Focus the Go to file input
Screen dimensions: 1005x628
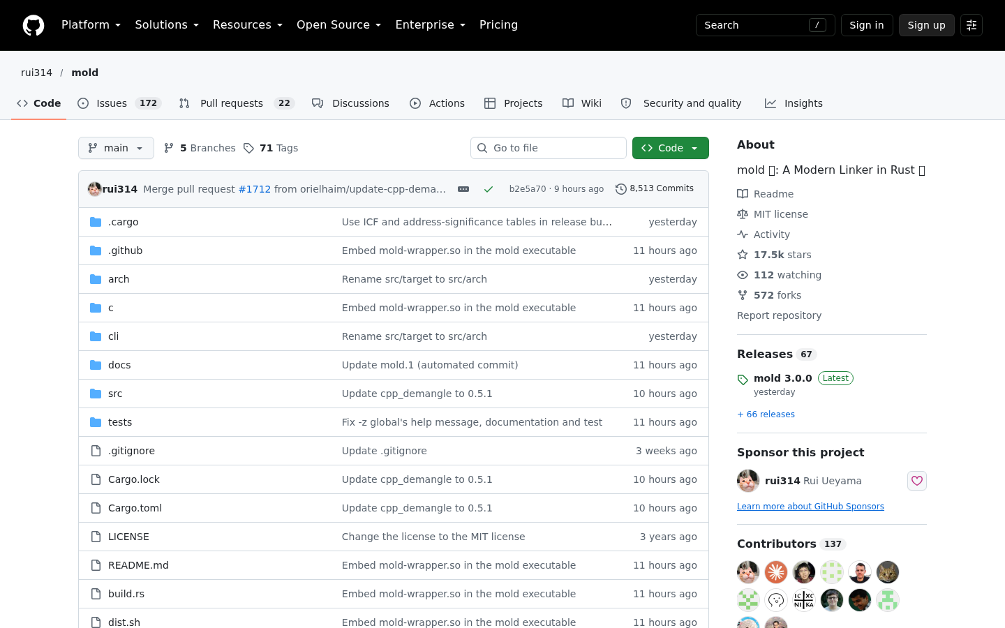tap(549, 148)
